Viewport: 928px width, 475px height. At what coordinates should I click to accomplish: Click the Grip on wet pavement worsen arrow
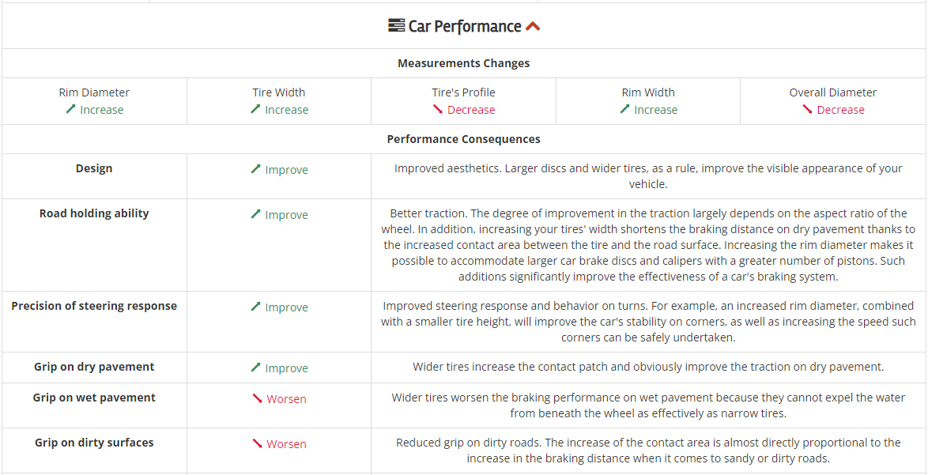point(257,398)
